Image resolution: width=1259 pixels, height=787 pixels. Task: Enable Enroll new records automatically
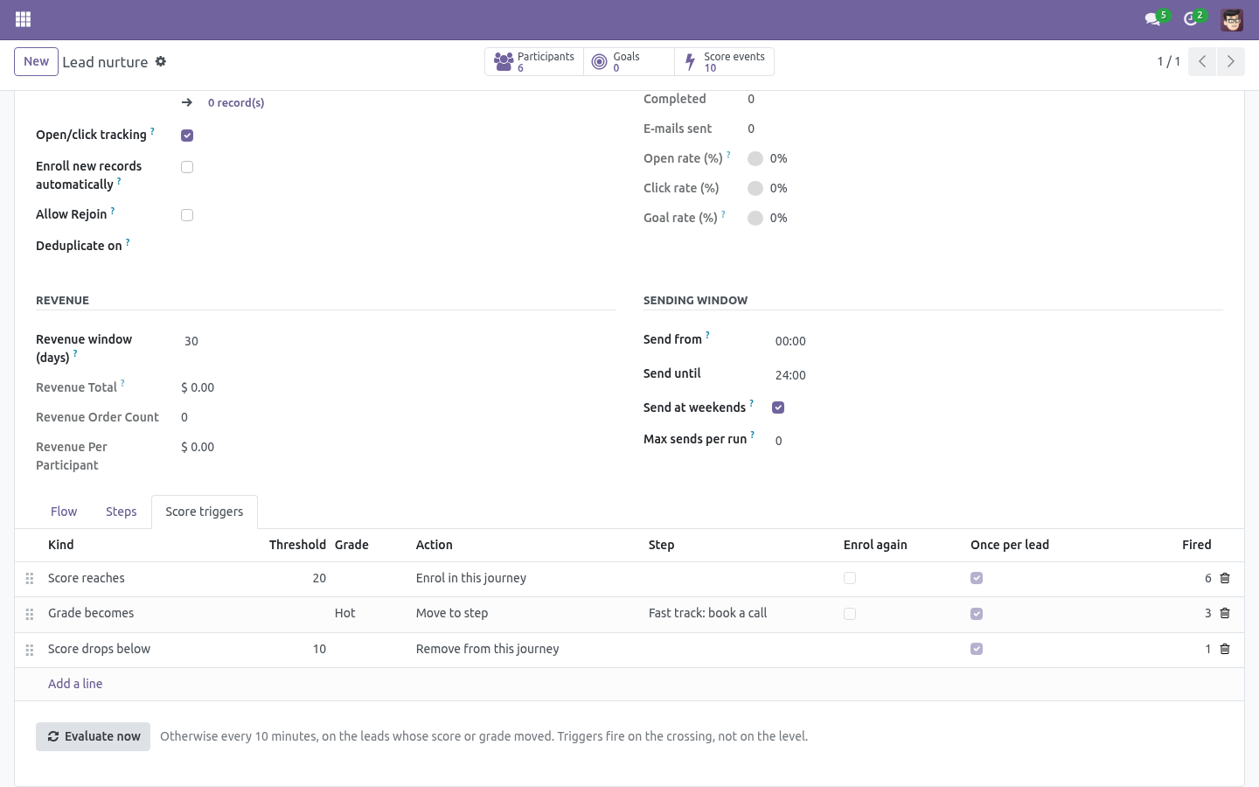187,167
